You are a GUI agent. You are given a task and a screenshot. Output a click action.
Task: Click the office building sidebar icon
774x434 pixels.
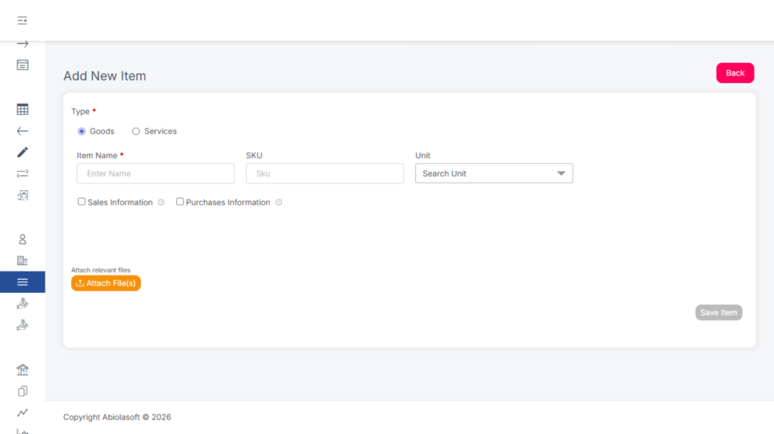point(23,260)
